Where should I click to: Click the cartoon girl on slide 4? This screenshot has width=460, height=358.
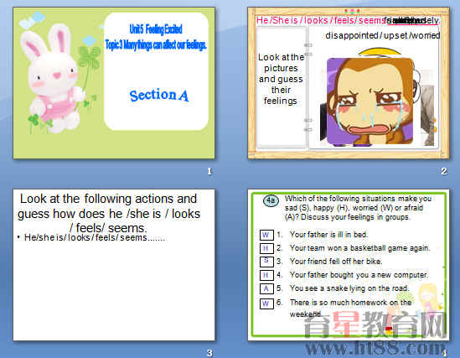(x=428, y=302)
